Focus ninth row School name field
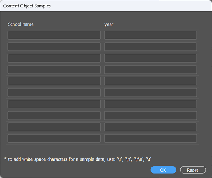This screenshot has width=212, height=178. [x=54, y=127]
